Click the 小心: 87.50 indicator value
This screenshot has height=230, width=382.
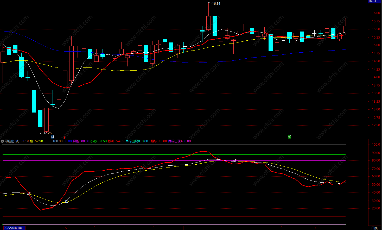(99, 141)
